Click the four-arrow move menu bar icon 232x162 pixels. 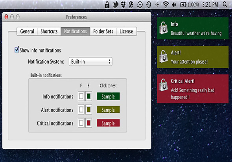[157, 5]
